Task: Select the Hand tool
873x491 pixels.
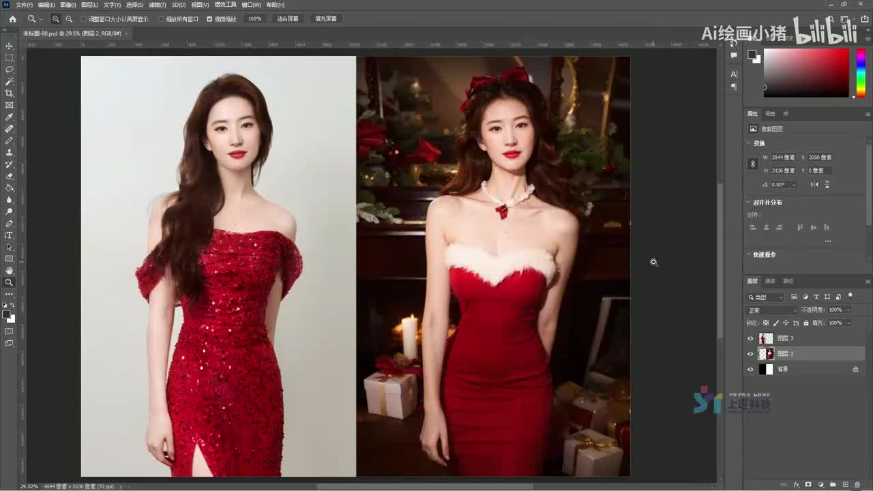Action: (9, 271)
